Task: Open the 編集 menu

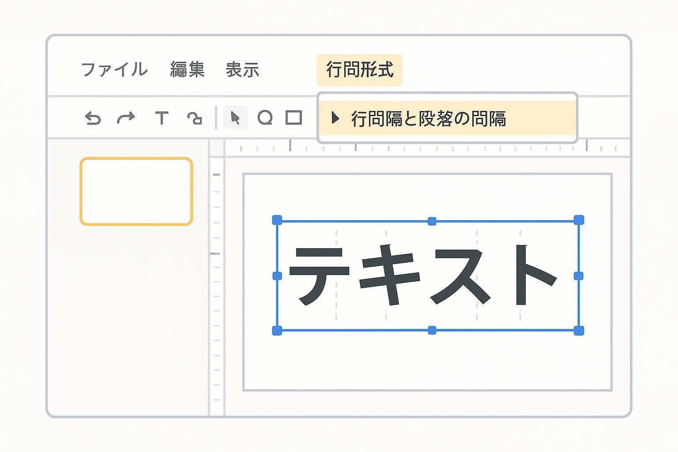Action: (x=187, y=70)
